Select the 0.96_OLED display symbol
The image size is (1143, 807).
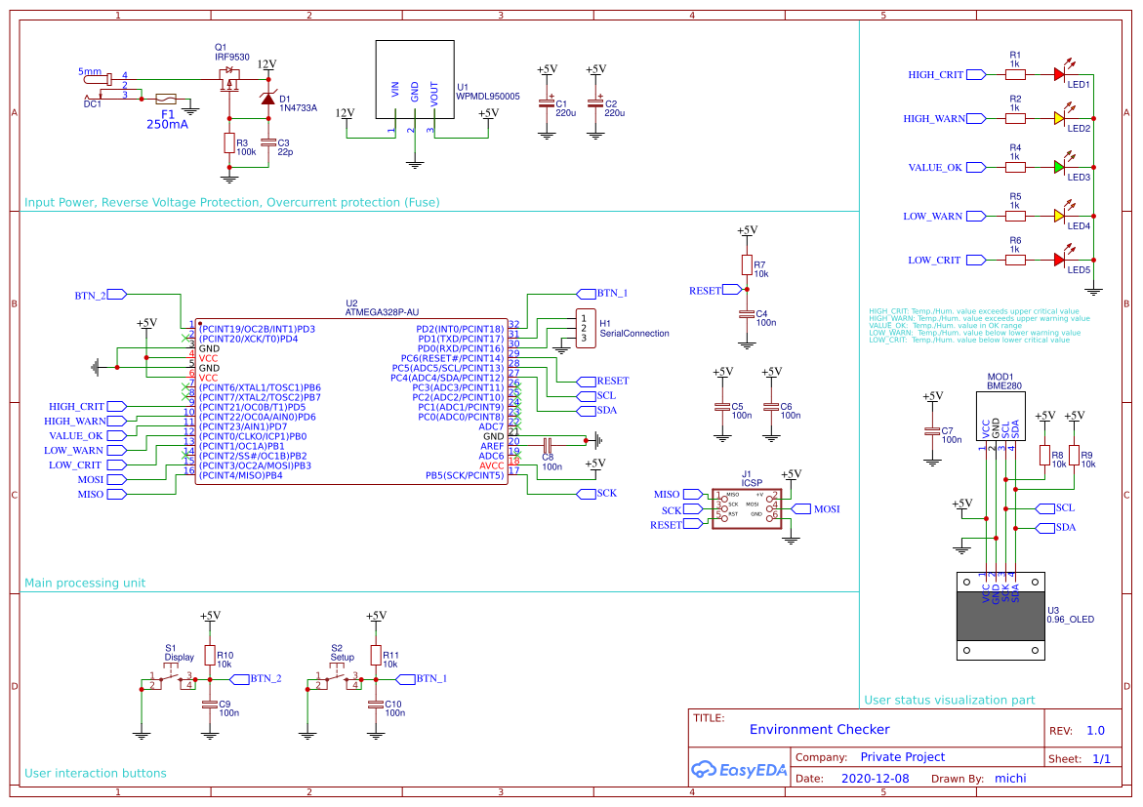1000,615
